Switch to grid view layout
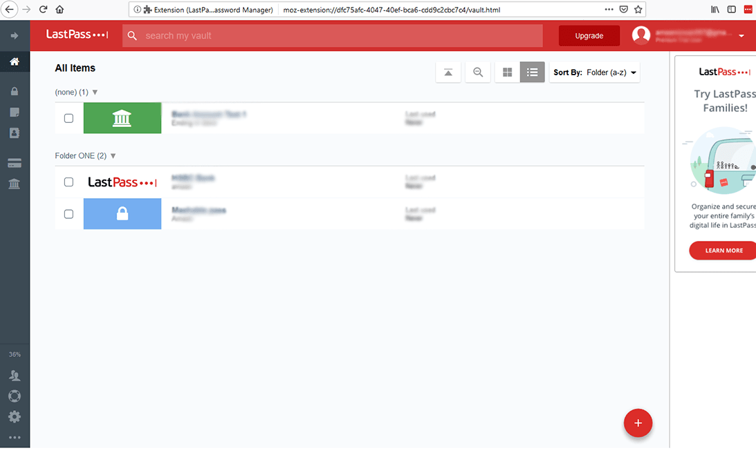 tap(507, 73)
